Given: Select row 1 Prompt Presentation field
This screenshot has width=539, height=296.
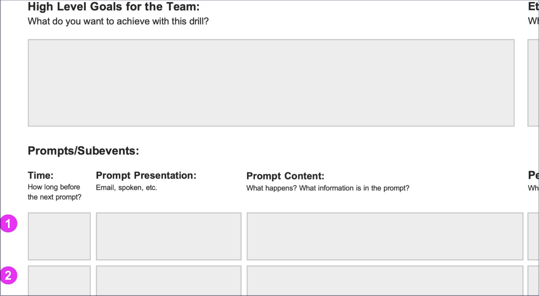Looking at the screenshot, I should coord(168,236).
